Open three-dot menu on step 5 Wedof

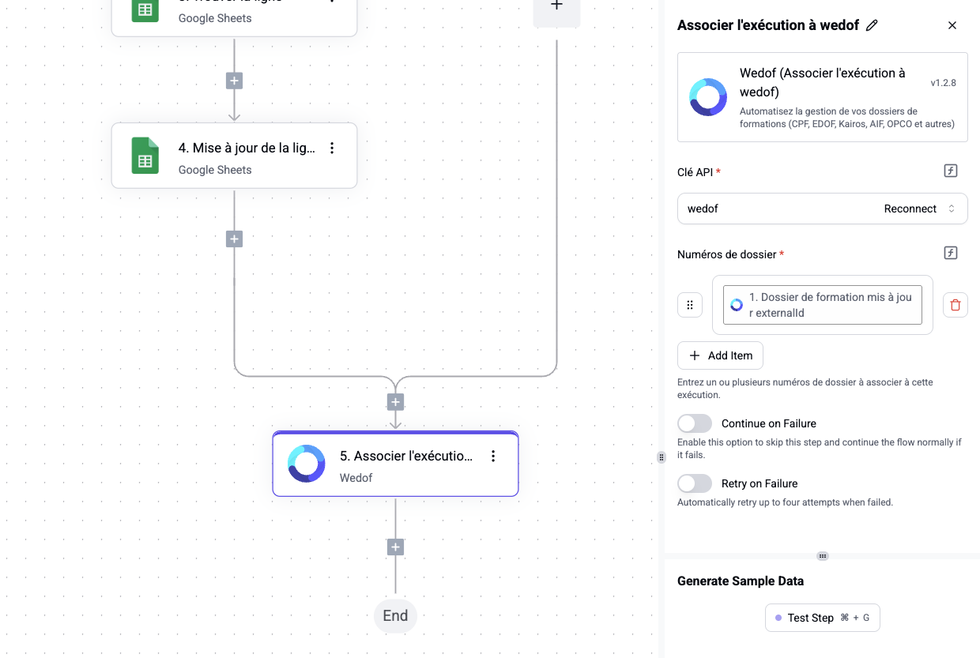(x=493, y=457)
